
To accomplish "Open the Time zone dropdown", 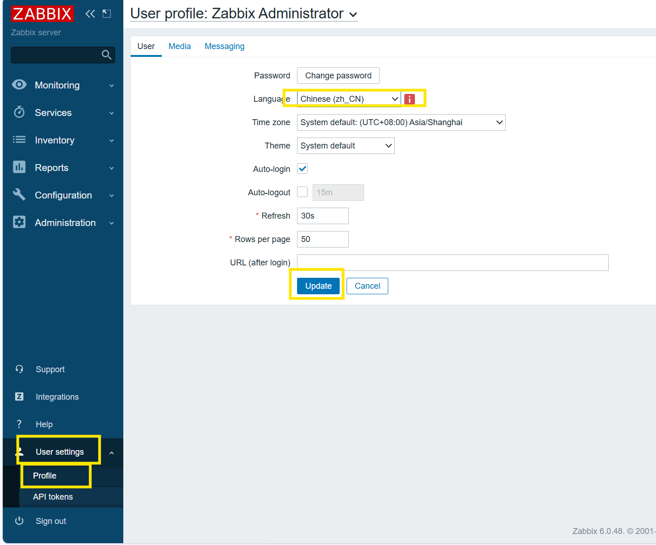I will [401, 122].
